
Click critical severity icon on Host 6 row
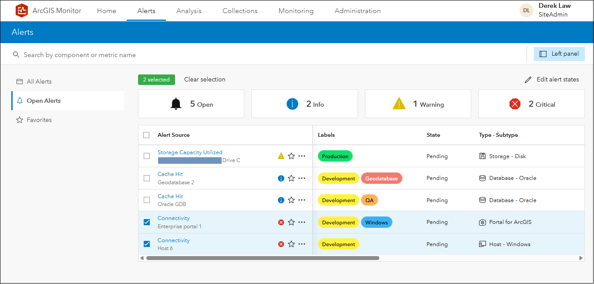tap(281, 244)
